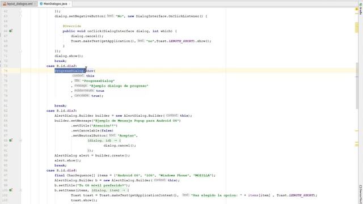363x204 pixels.
Task: Click the editor vertical scrollbar thumb
Action: point(357,86)
